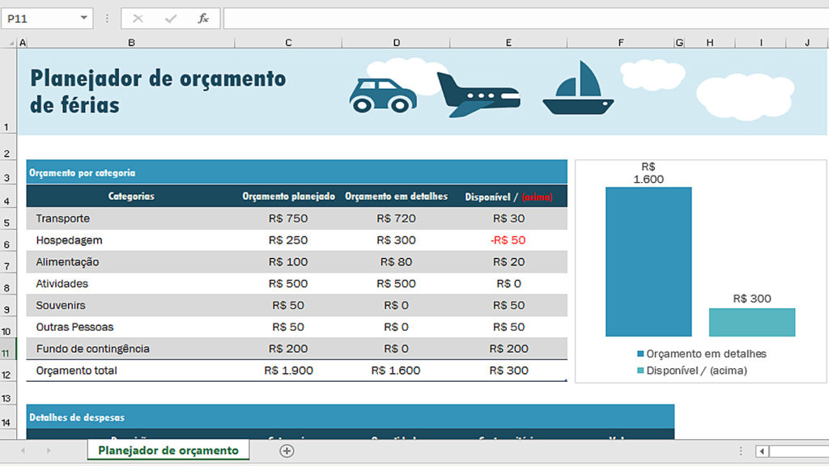The width and height of the screenshot is (829, 466).
Task: Select the sailboat illustration in the header
Action: click(x=578, y=89)
